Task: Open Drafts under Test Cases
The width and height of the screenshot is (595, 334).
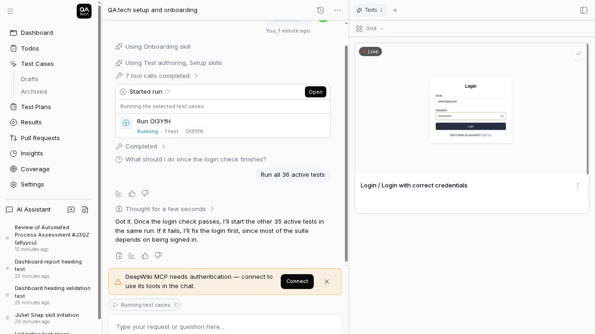Action: pyautogui.click(x=30, y=79)
